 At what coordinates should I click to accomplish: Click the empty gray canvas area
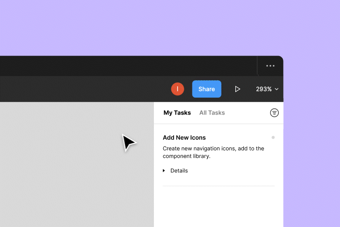coord(67,170)
